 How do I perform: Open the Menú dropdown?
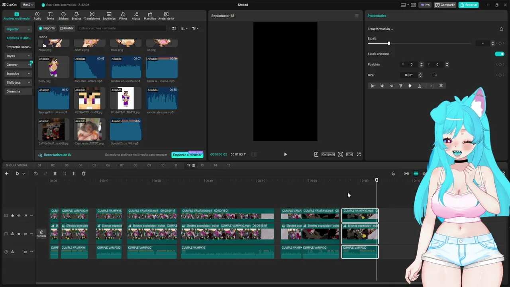tap(28, 5)
